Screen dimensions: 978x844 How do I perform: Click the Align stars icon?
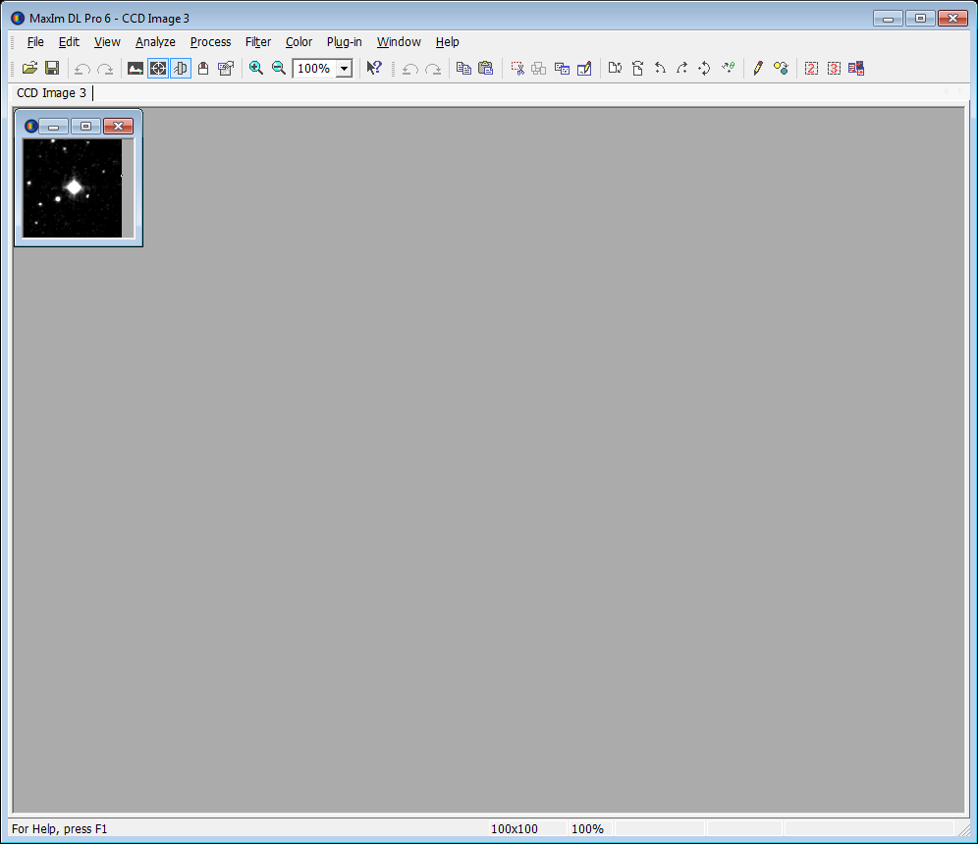tap(728, 68)
